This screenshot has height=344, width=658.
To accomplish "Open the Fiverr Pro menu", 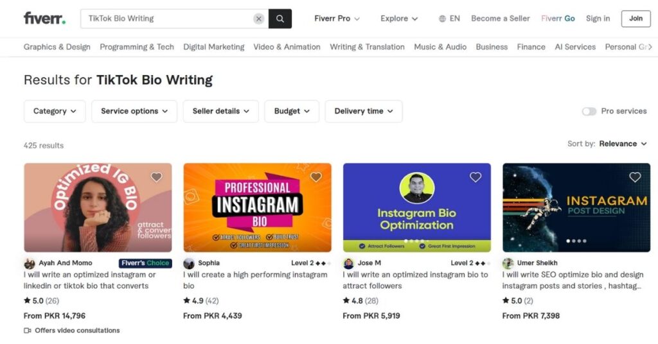I will (337, 19).
